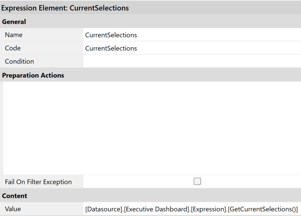Select the Value row label

[x=13, y=209]
